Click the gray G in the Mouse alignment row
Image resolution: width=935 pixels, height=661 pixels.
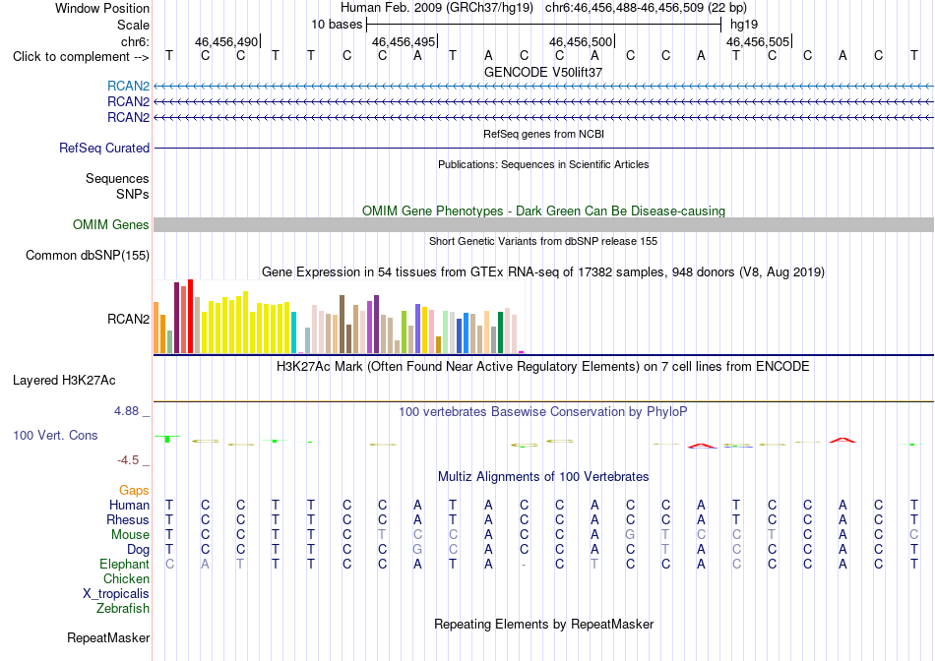[x=630, y=535]
